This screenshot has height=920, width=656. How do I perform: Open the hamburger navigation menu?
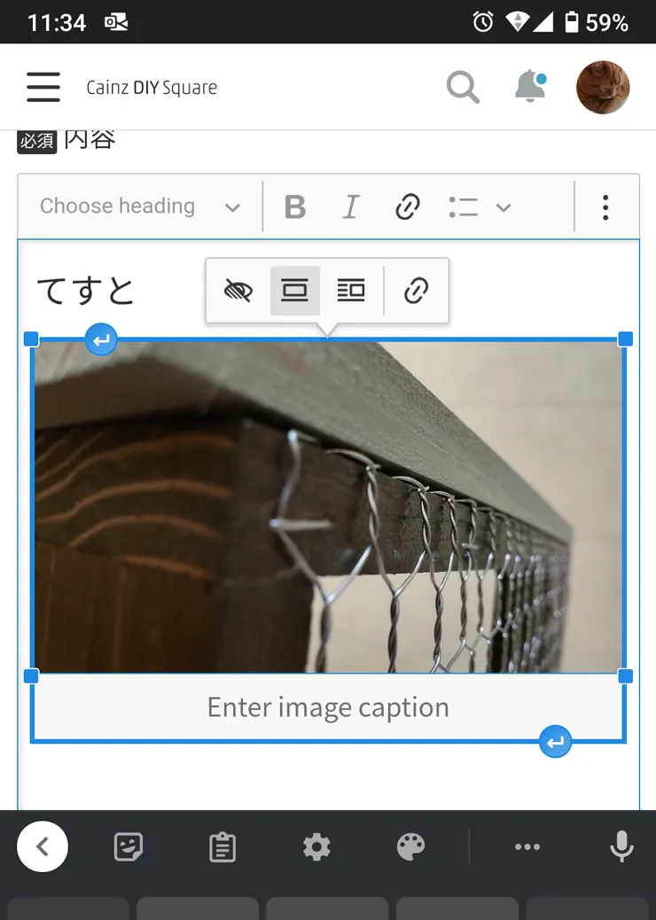coord(43,88)
